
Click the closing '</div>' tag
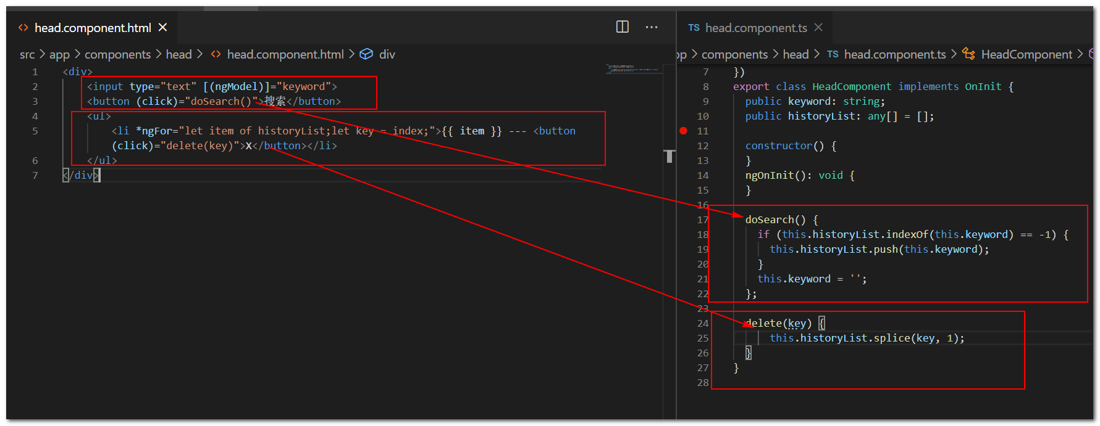tap(81, 175)
